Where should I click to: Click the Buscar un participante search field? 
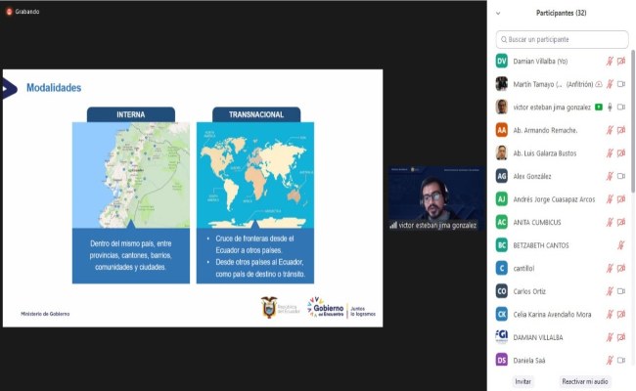(561, 40)
